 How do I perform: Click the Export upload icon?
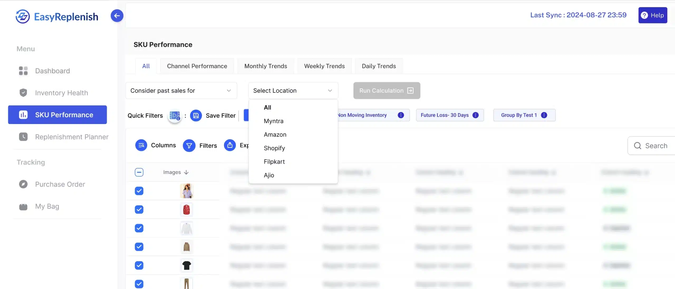(230, 145)
